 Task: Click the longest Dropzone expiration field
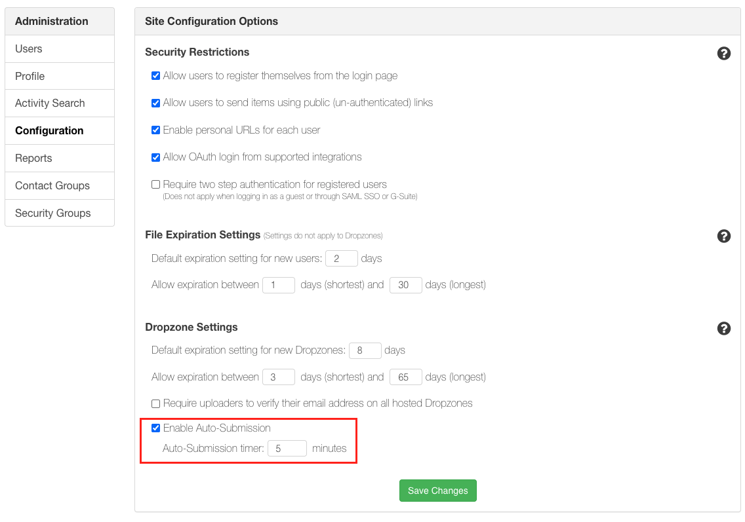405,377
